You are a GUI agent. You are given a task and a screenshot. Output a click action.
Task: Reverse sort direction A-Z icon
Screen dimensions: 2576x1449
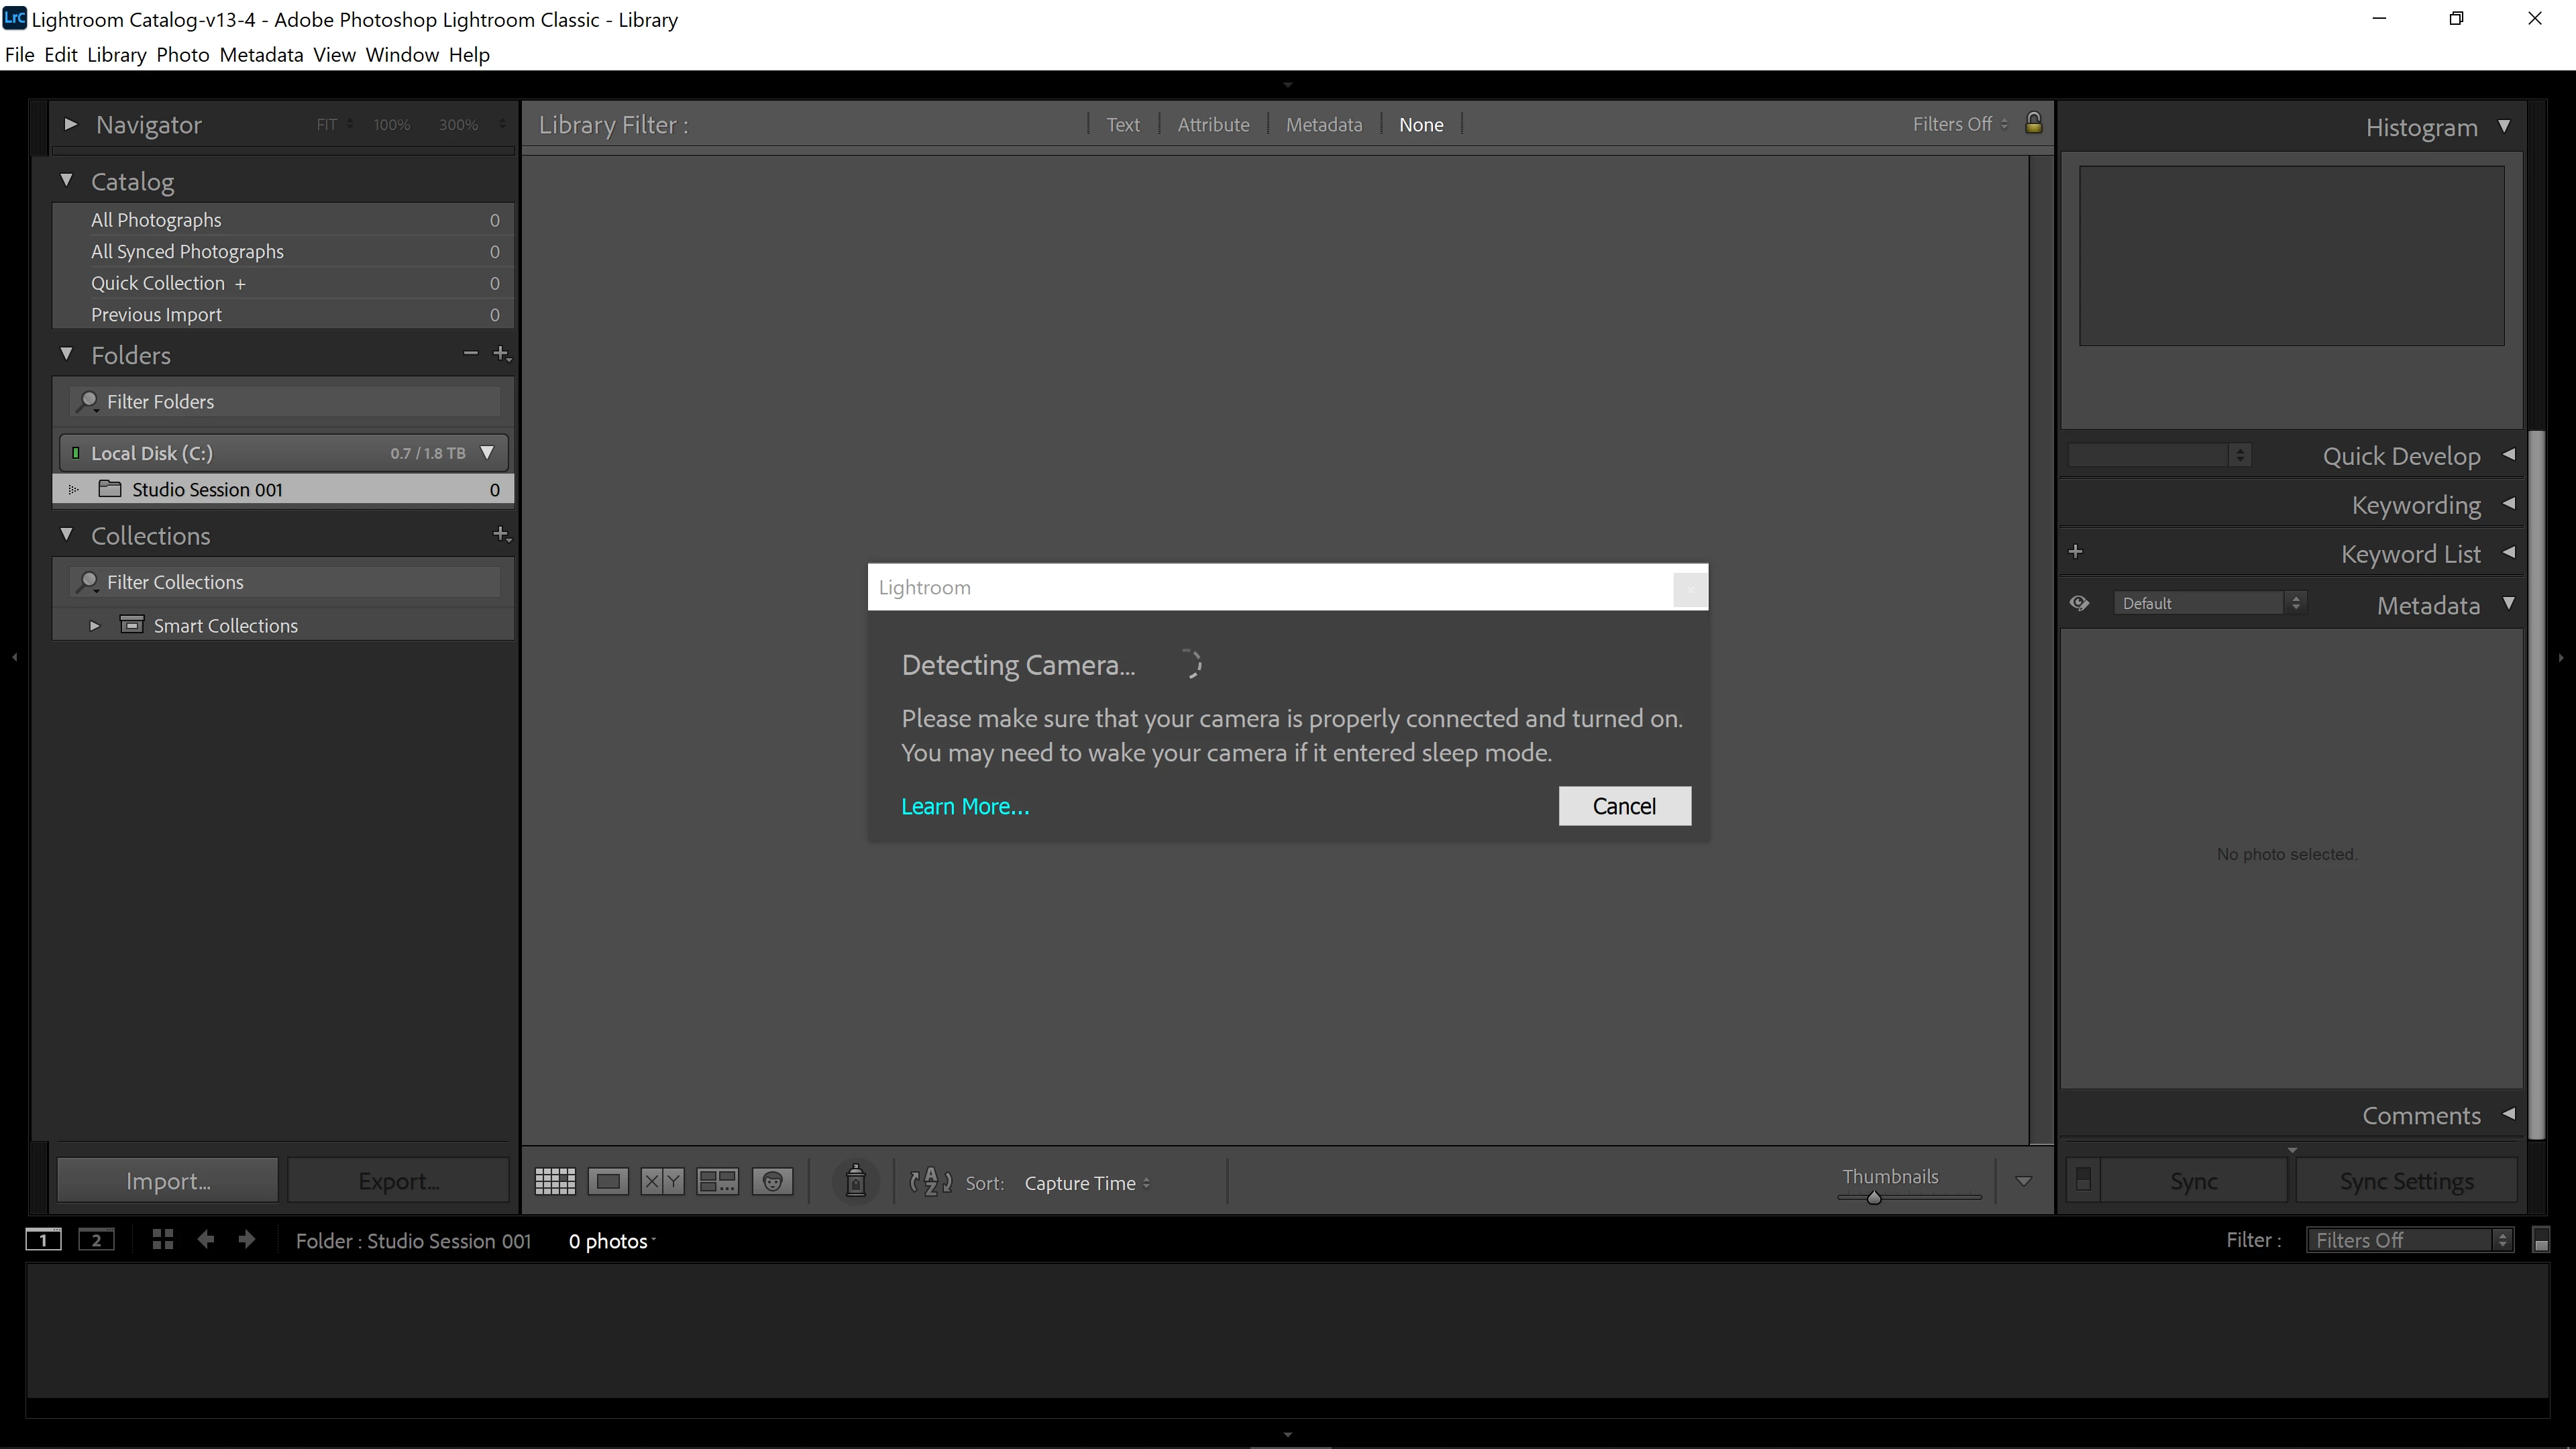[x=930, y=1181]
